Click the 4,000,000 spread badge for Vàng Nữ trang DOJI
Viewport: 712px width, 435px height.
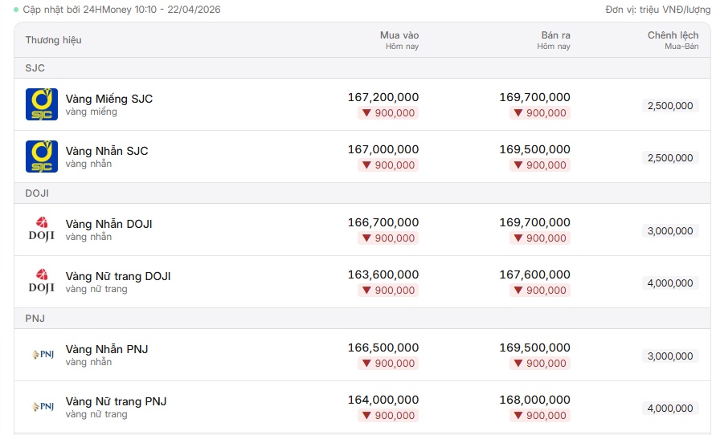click(670, 283)
